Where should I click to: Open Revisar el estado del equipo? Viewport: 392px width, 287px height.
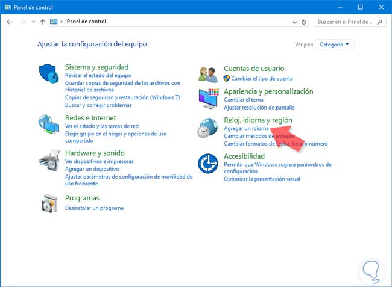point(98,75)
